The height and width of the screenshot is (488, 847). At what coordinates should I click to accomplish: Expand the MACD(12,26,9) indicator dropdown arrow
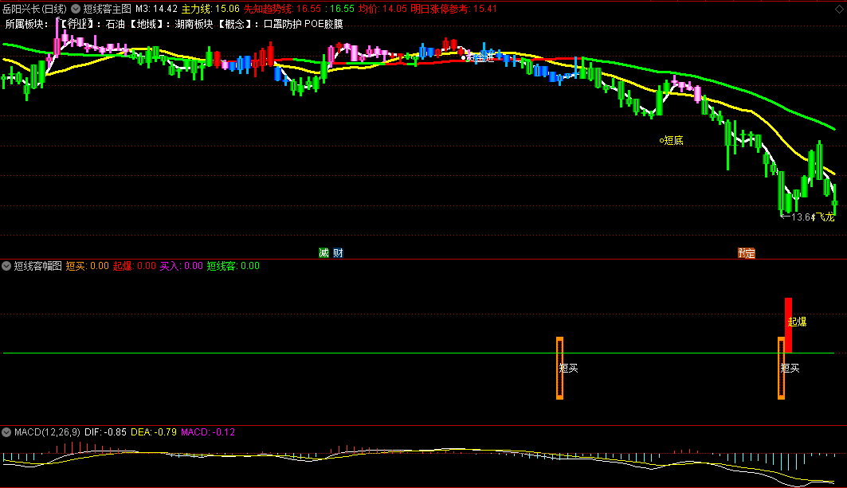pyautogui.click(x=6, y=431)
